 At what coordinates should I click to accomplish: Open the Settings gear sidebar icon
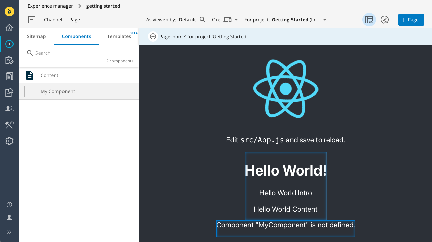point(9,141)
